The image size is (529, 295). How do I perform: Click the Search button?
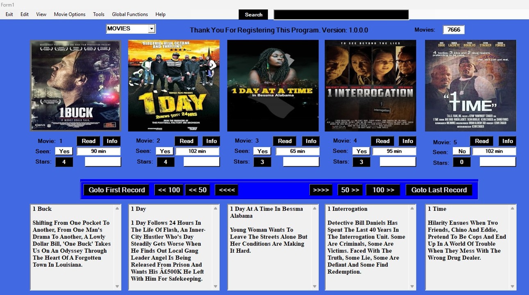click(254, 15)
